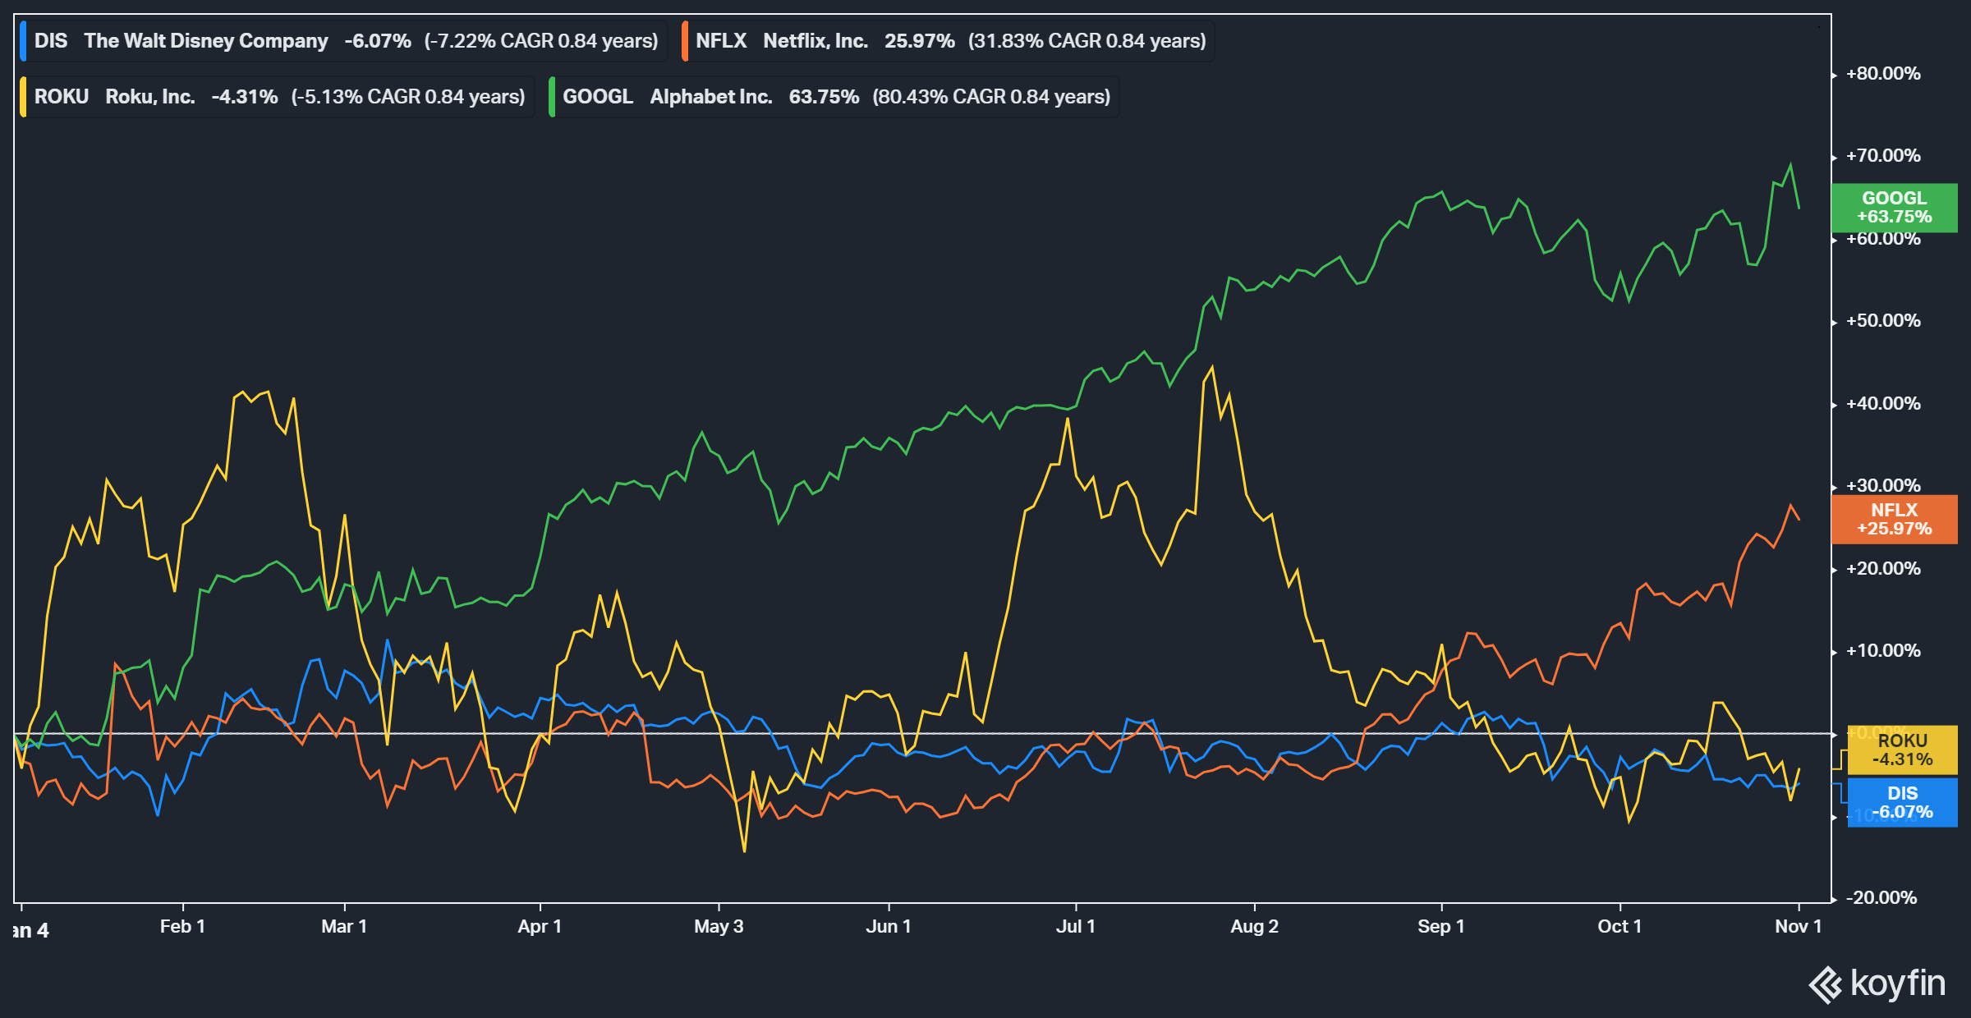Click the -20.00% y-axis label
Screen dimensions: 1971x1018
(x=1881, y=898)
